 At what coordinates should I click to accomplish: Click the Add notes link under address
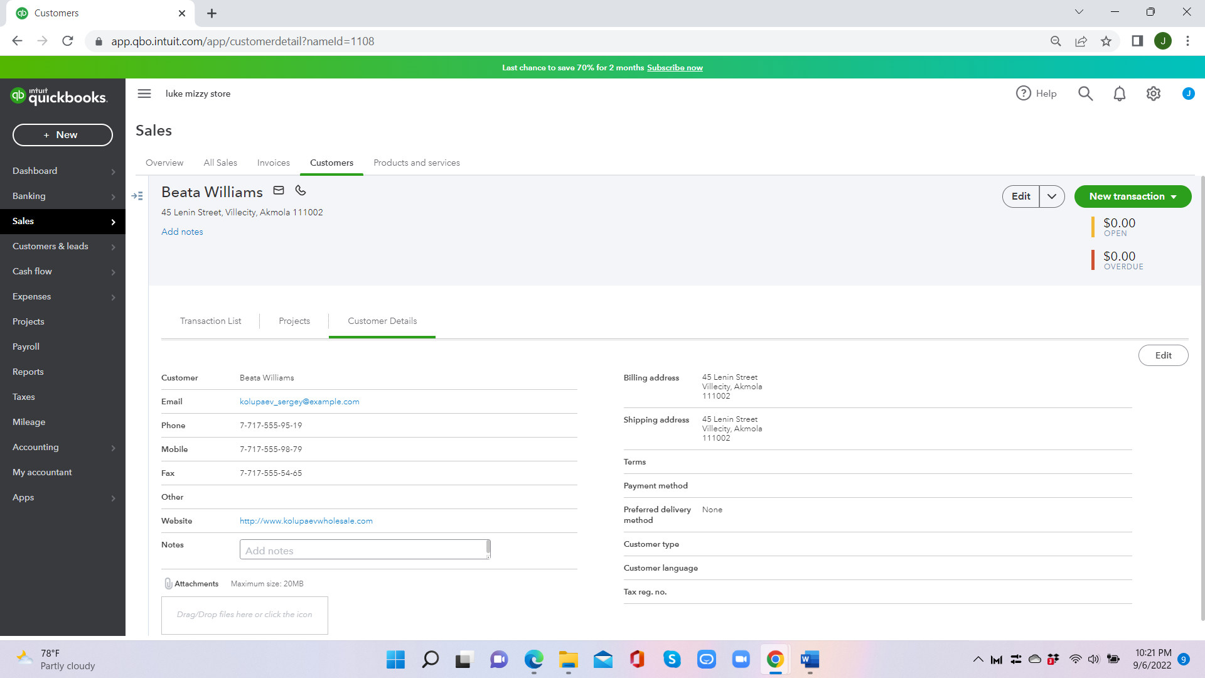[182, 232]
